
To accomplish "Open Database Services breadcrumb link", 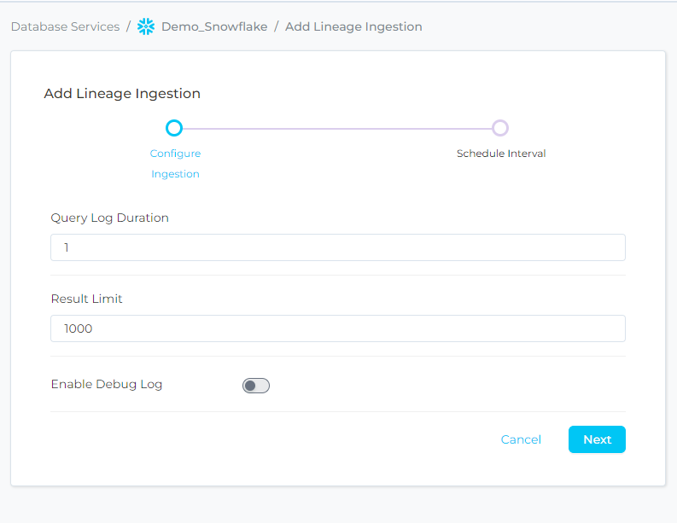I will [x=65, y=26].
